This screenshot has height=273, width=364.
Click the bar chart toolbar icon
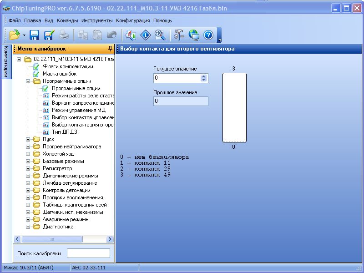coord(131,35)
